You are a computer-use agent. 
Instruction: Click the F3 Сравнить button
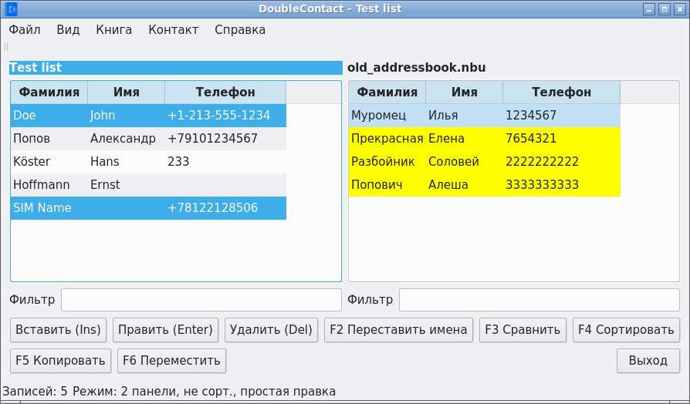point(523,330)
